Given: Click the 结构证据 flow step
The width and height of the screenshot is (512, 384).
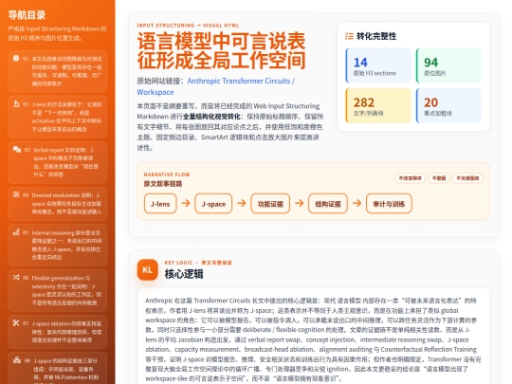Looking at the screenshot, I should (x=328, y=204).
